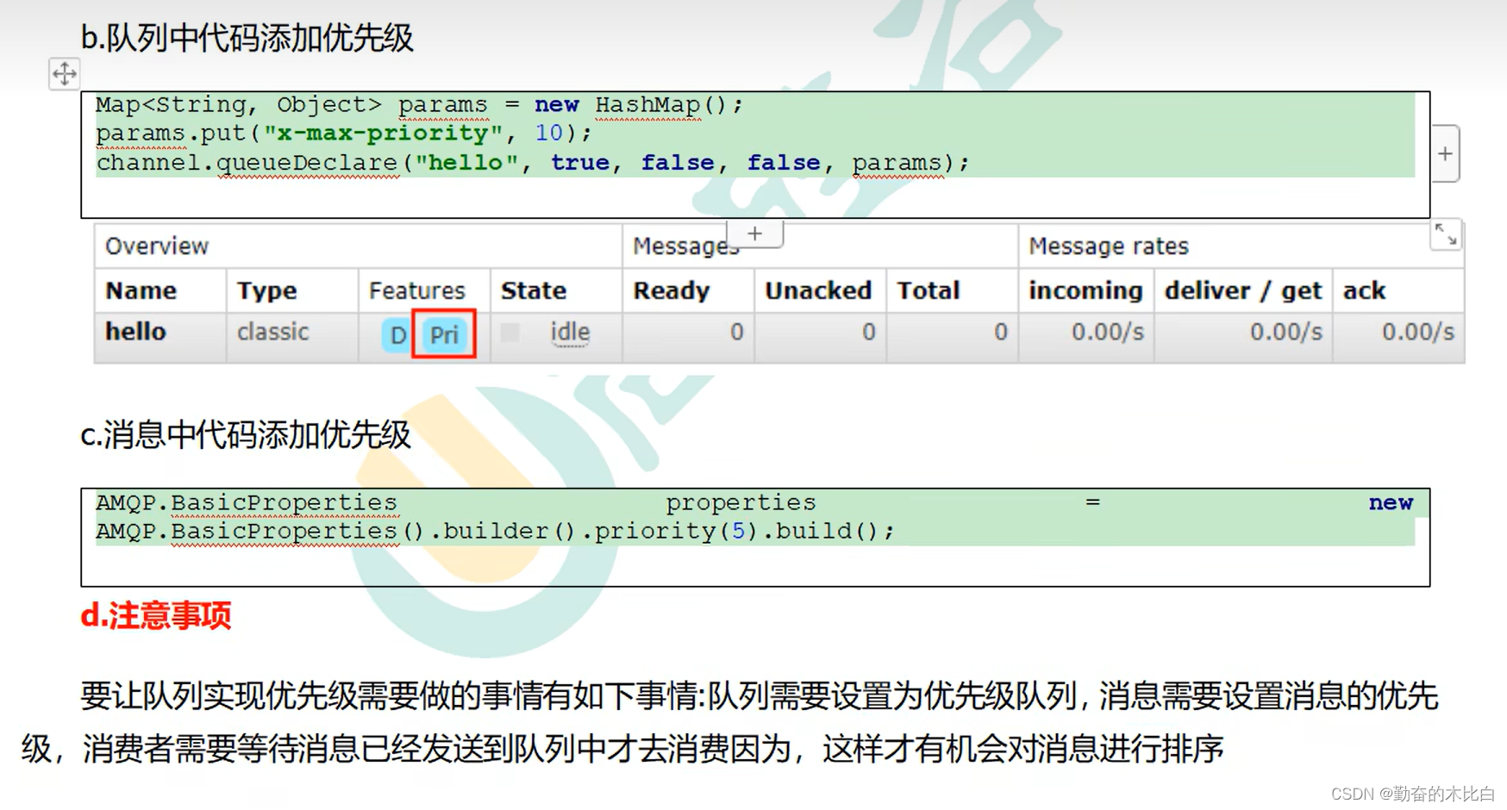Click the plus button above Messages header
This screenshot has width=1507, height=810.
pyautogui.click(x=755, y=234)
